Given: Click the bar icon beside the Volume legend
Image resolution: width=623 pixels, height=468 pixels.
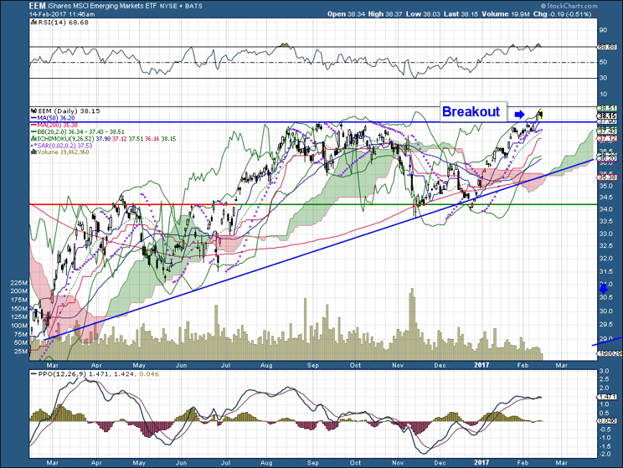Looking at the screenshot, I should pyautogui.click(x=33, y=152).
